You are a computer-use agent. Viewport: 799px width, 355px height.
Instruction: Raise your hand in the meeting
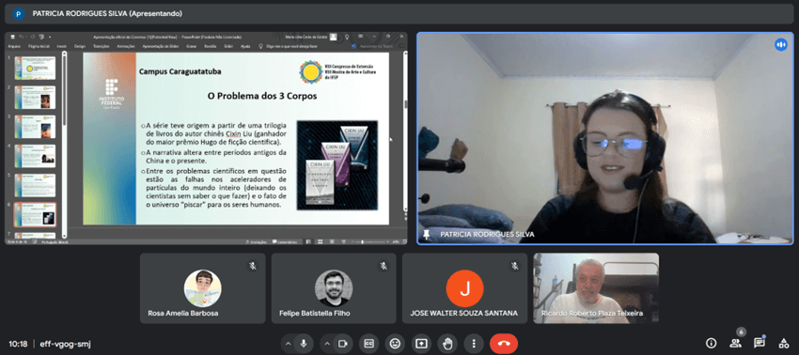pyautogui.click(x=447, y=344)
